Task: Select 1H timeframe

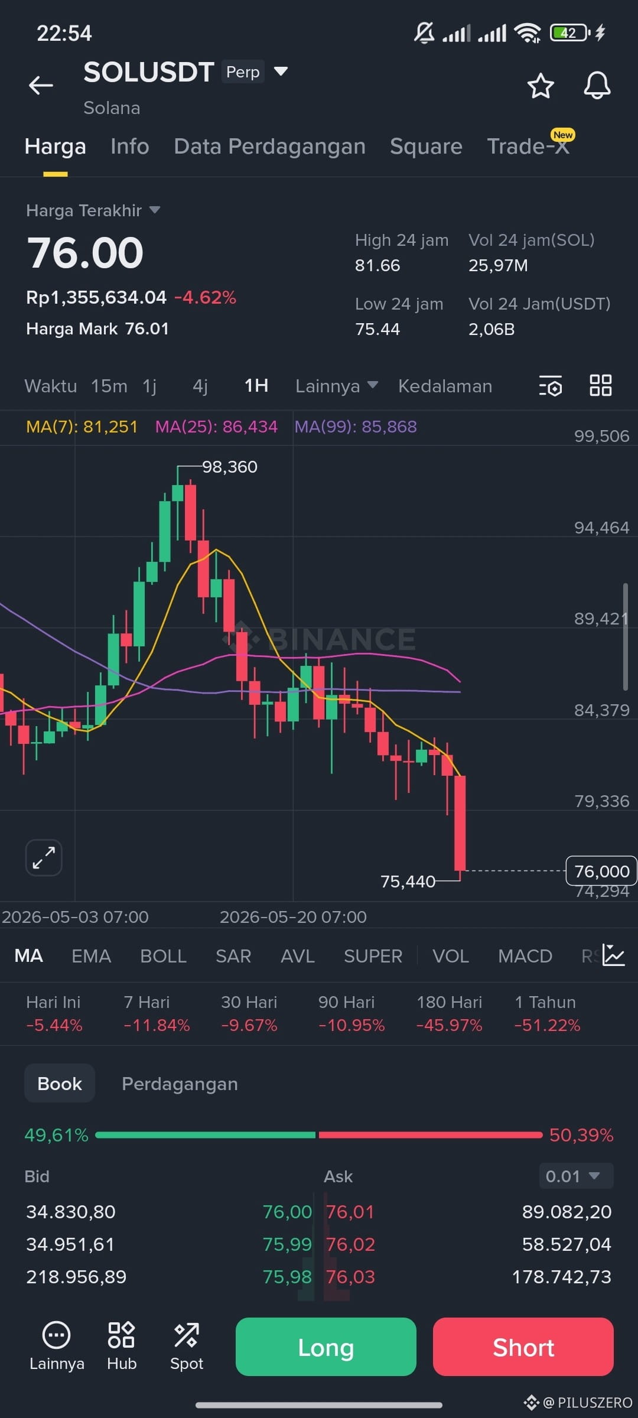Action: [256, 386]
